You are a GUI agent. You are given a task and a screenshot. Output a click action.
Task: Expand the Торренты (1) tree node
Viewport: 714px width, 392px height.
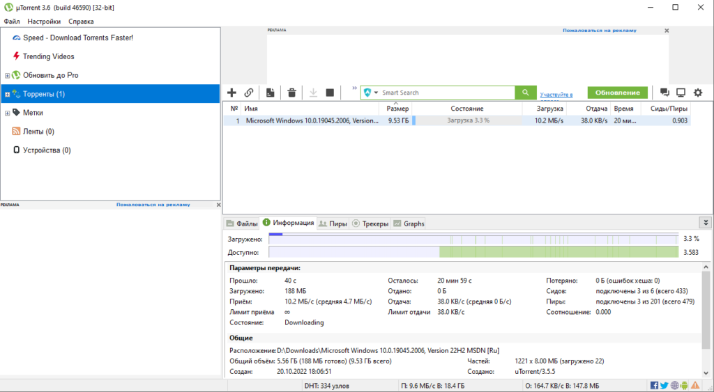tap(7, 94)
